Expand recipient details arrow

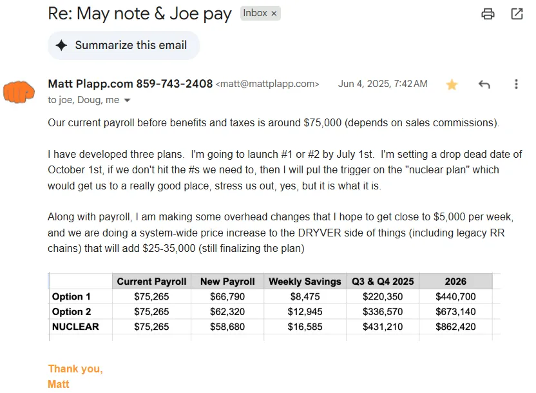click(x=127, y=101)
